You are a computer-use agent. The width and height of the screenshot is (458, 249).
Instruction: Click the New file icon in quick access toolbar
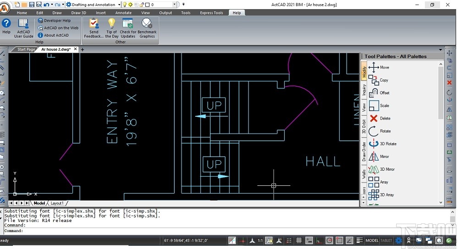17,5
